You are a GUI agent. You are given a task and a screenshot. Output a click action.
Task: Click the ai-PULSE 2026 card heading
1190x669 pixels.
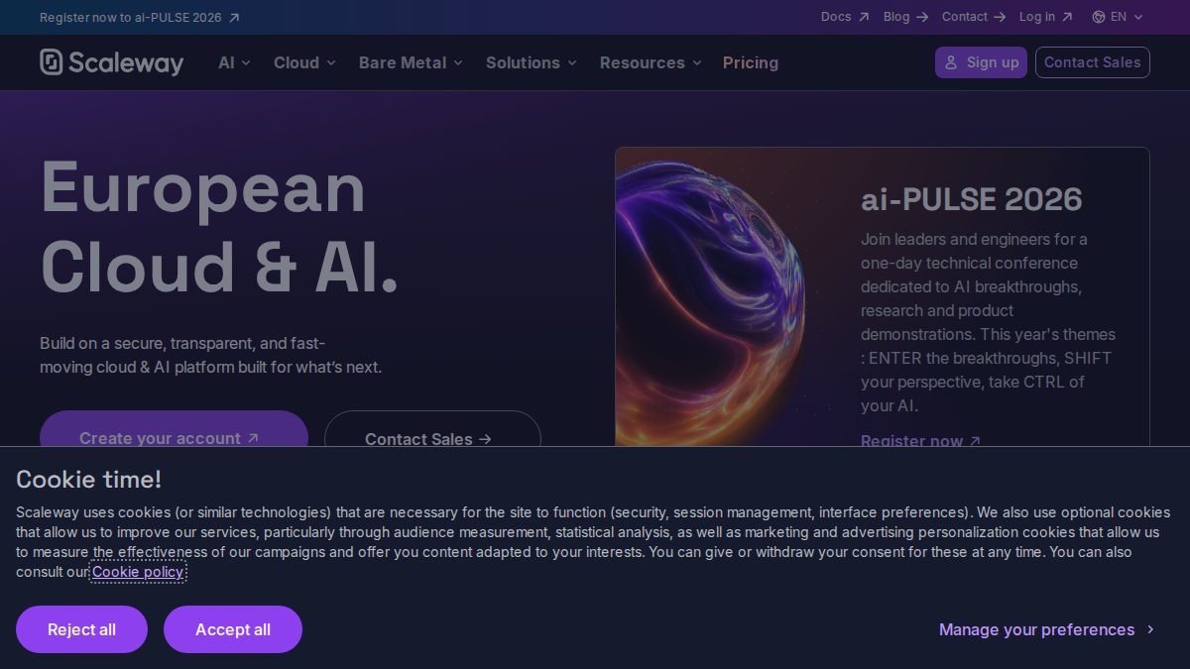point(972,199)
